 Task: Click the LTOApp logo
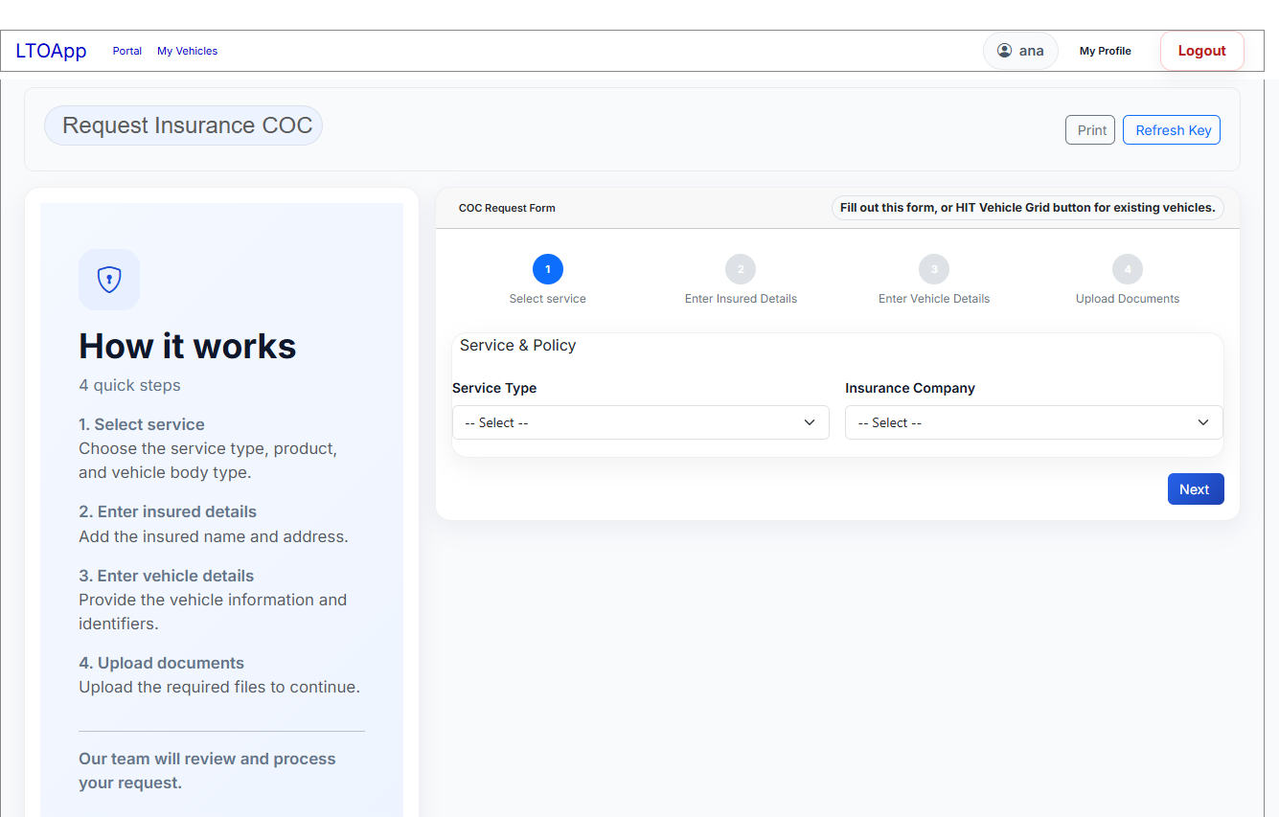[x=50, y=50]
